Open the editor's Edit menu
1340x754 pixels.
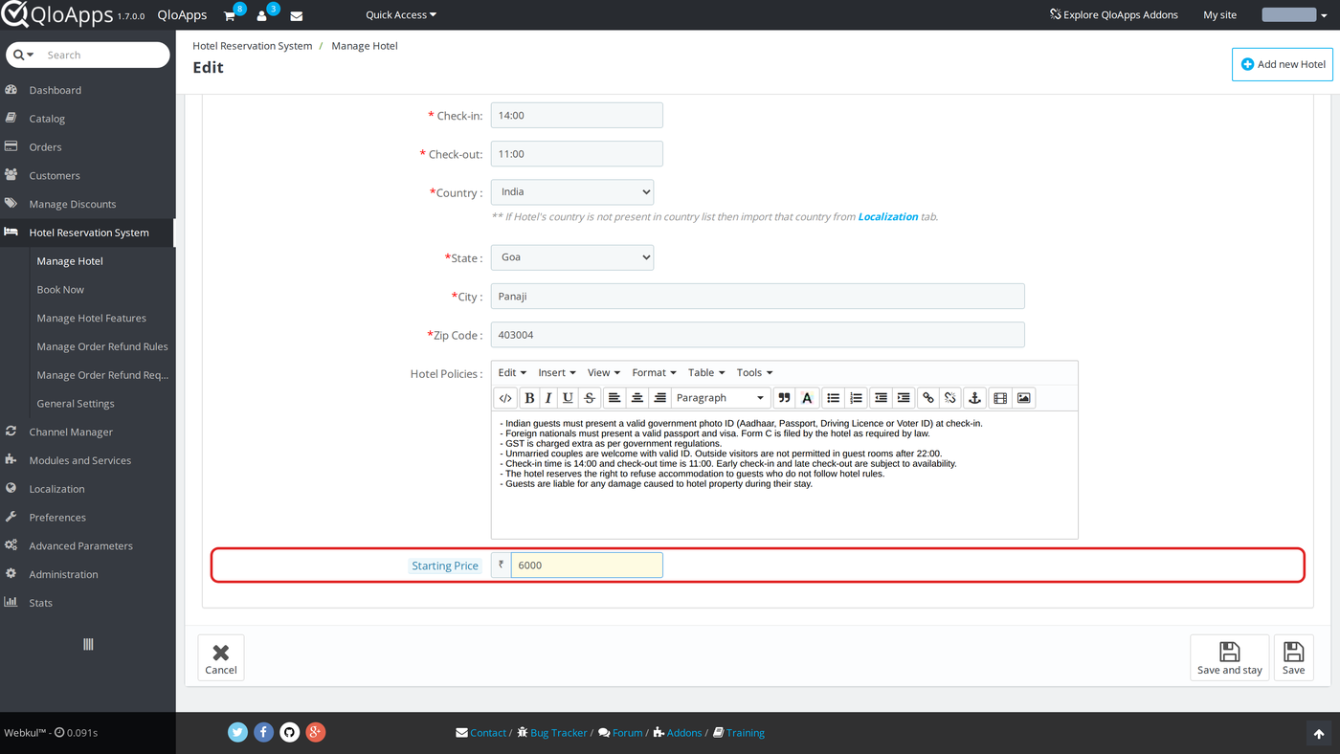[x=512, y=373]
